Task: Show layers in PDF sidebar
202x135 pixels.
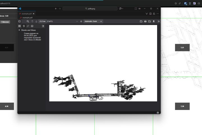Action: pyautogui.click(x=32, y=26)
